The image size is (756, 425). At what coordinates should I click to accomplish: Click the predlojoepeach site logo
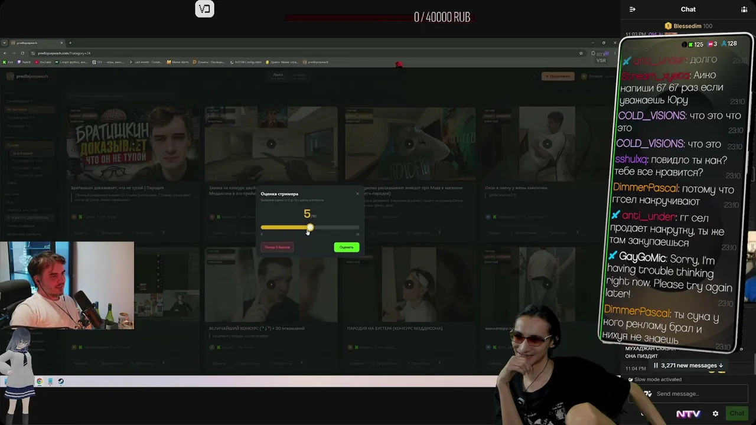coord(27,76)
